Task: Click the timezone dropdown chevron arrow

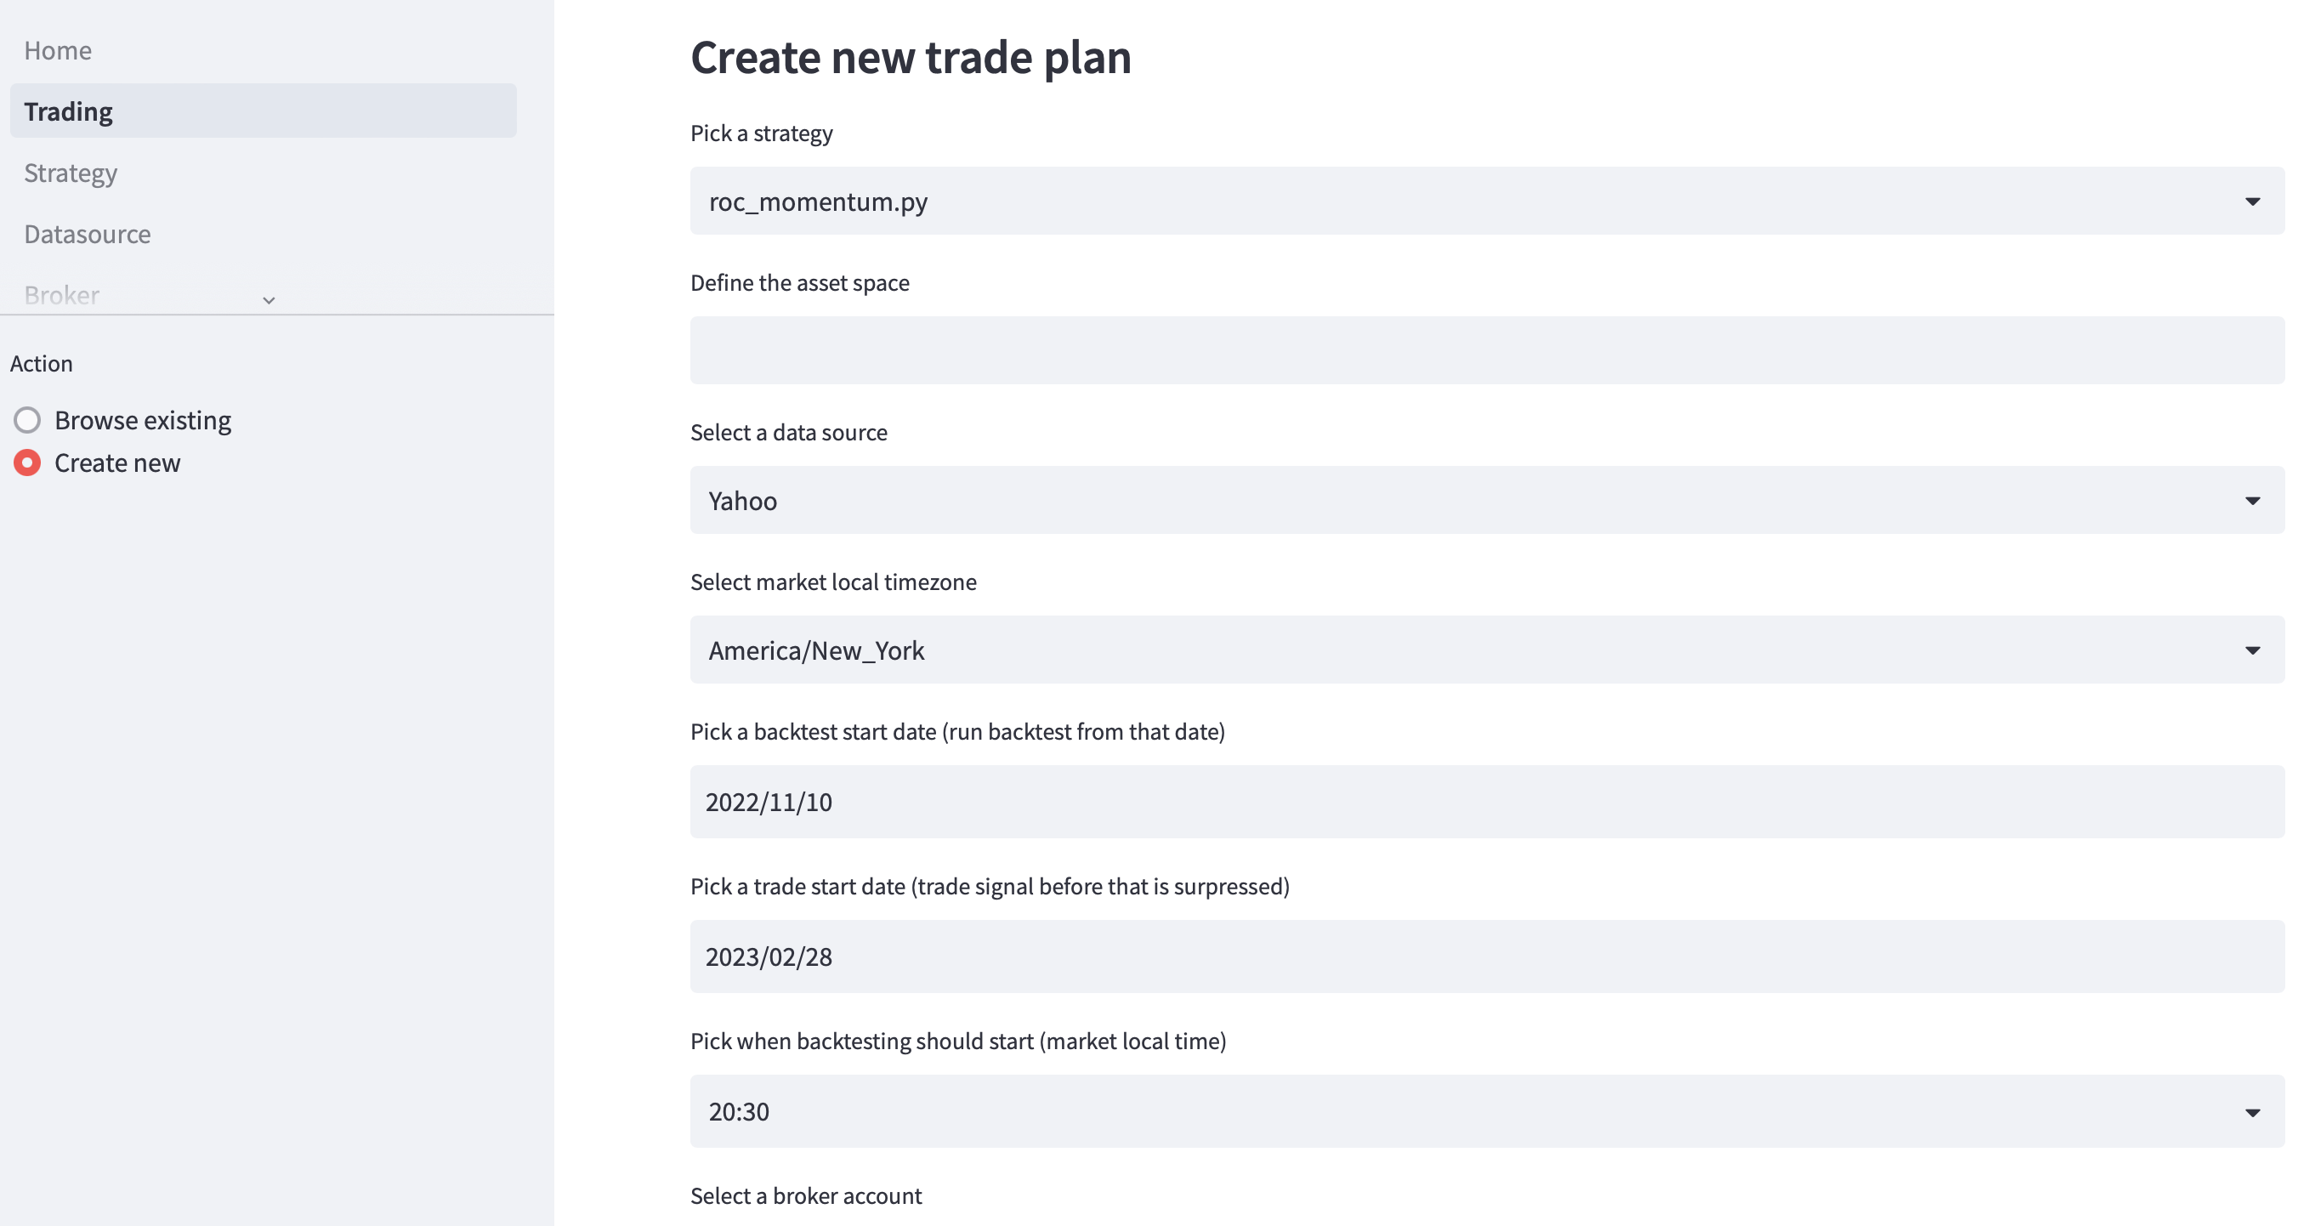Action: [x=2252, y=650]
